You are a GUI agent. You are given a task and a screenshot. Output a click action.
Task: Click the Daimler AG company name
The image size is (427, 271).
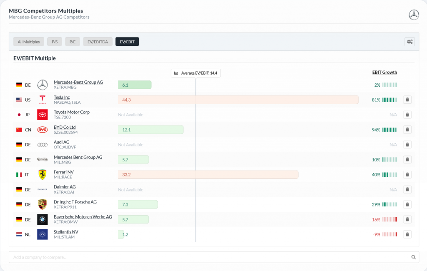65,187
